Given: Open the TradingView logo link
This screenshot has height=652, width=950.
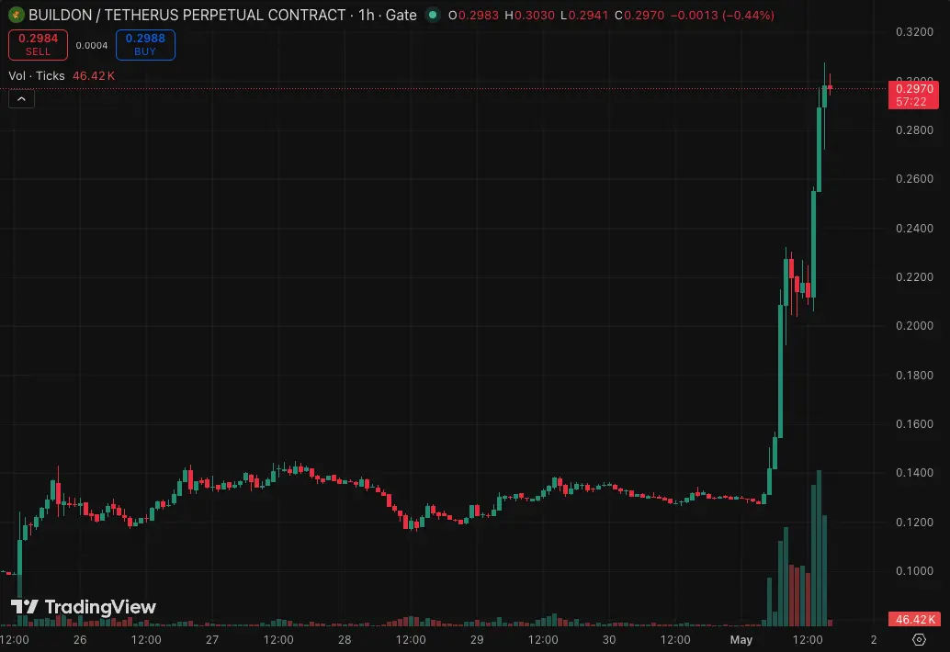Looking at the screenshot, I should point(84,607).
